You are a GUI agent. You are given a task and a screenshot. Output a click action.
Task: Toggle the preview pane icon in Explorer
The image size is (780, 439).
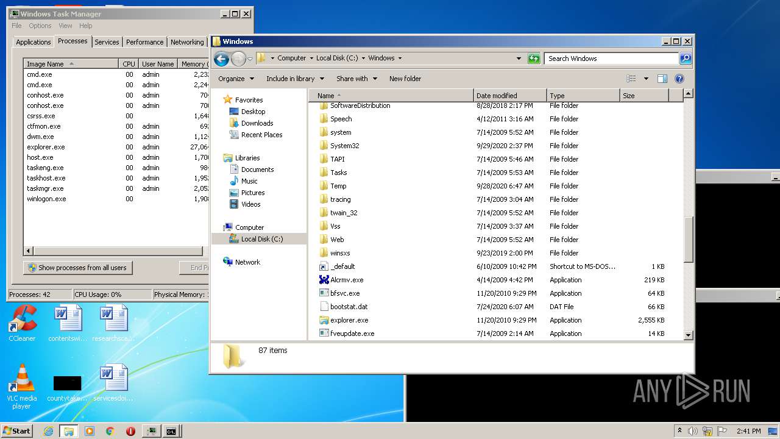662,79
